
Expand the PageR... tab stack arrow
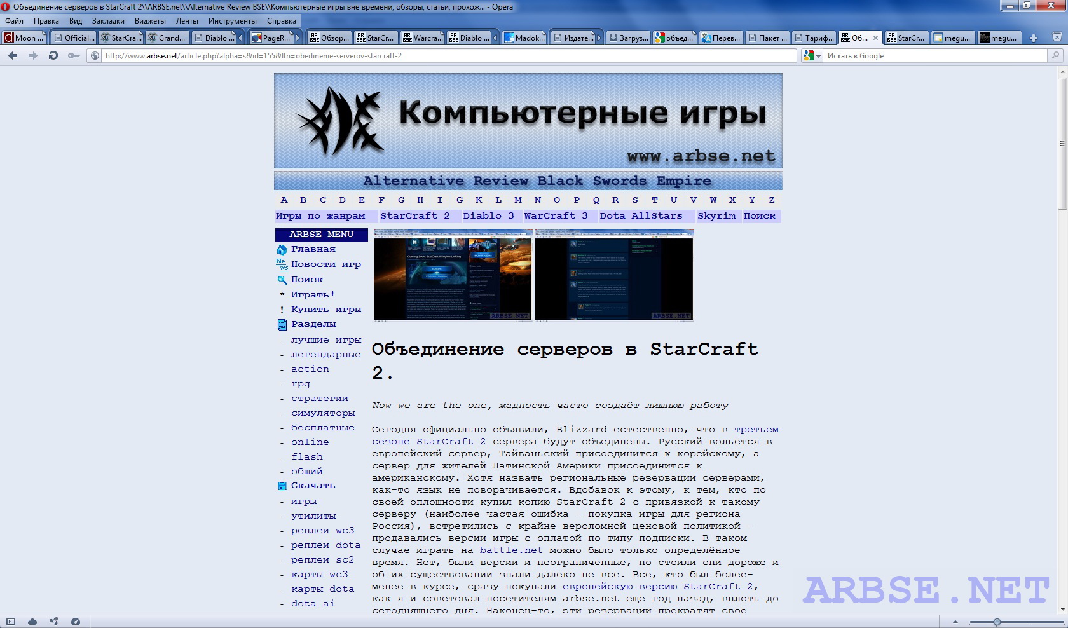point(297,38)
